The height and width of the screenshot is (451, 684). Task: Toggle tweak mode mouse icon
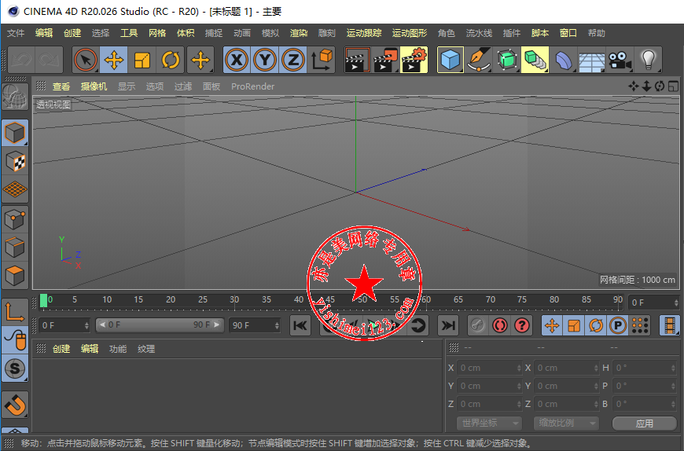(15, 340)
